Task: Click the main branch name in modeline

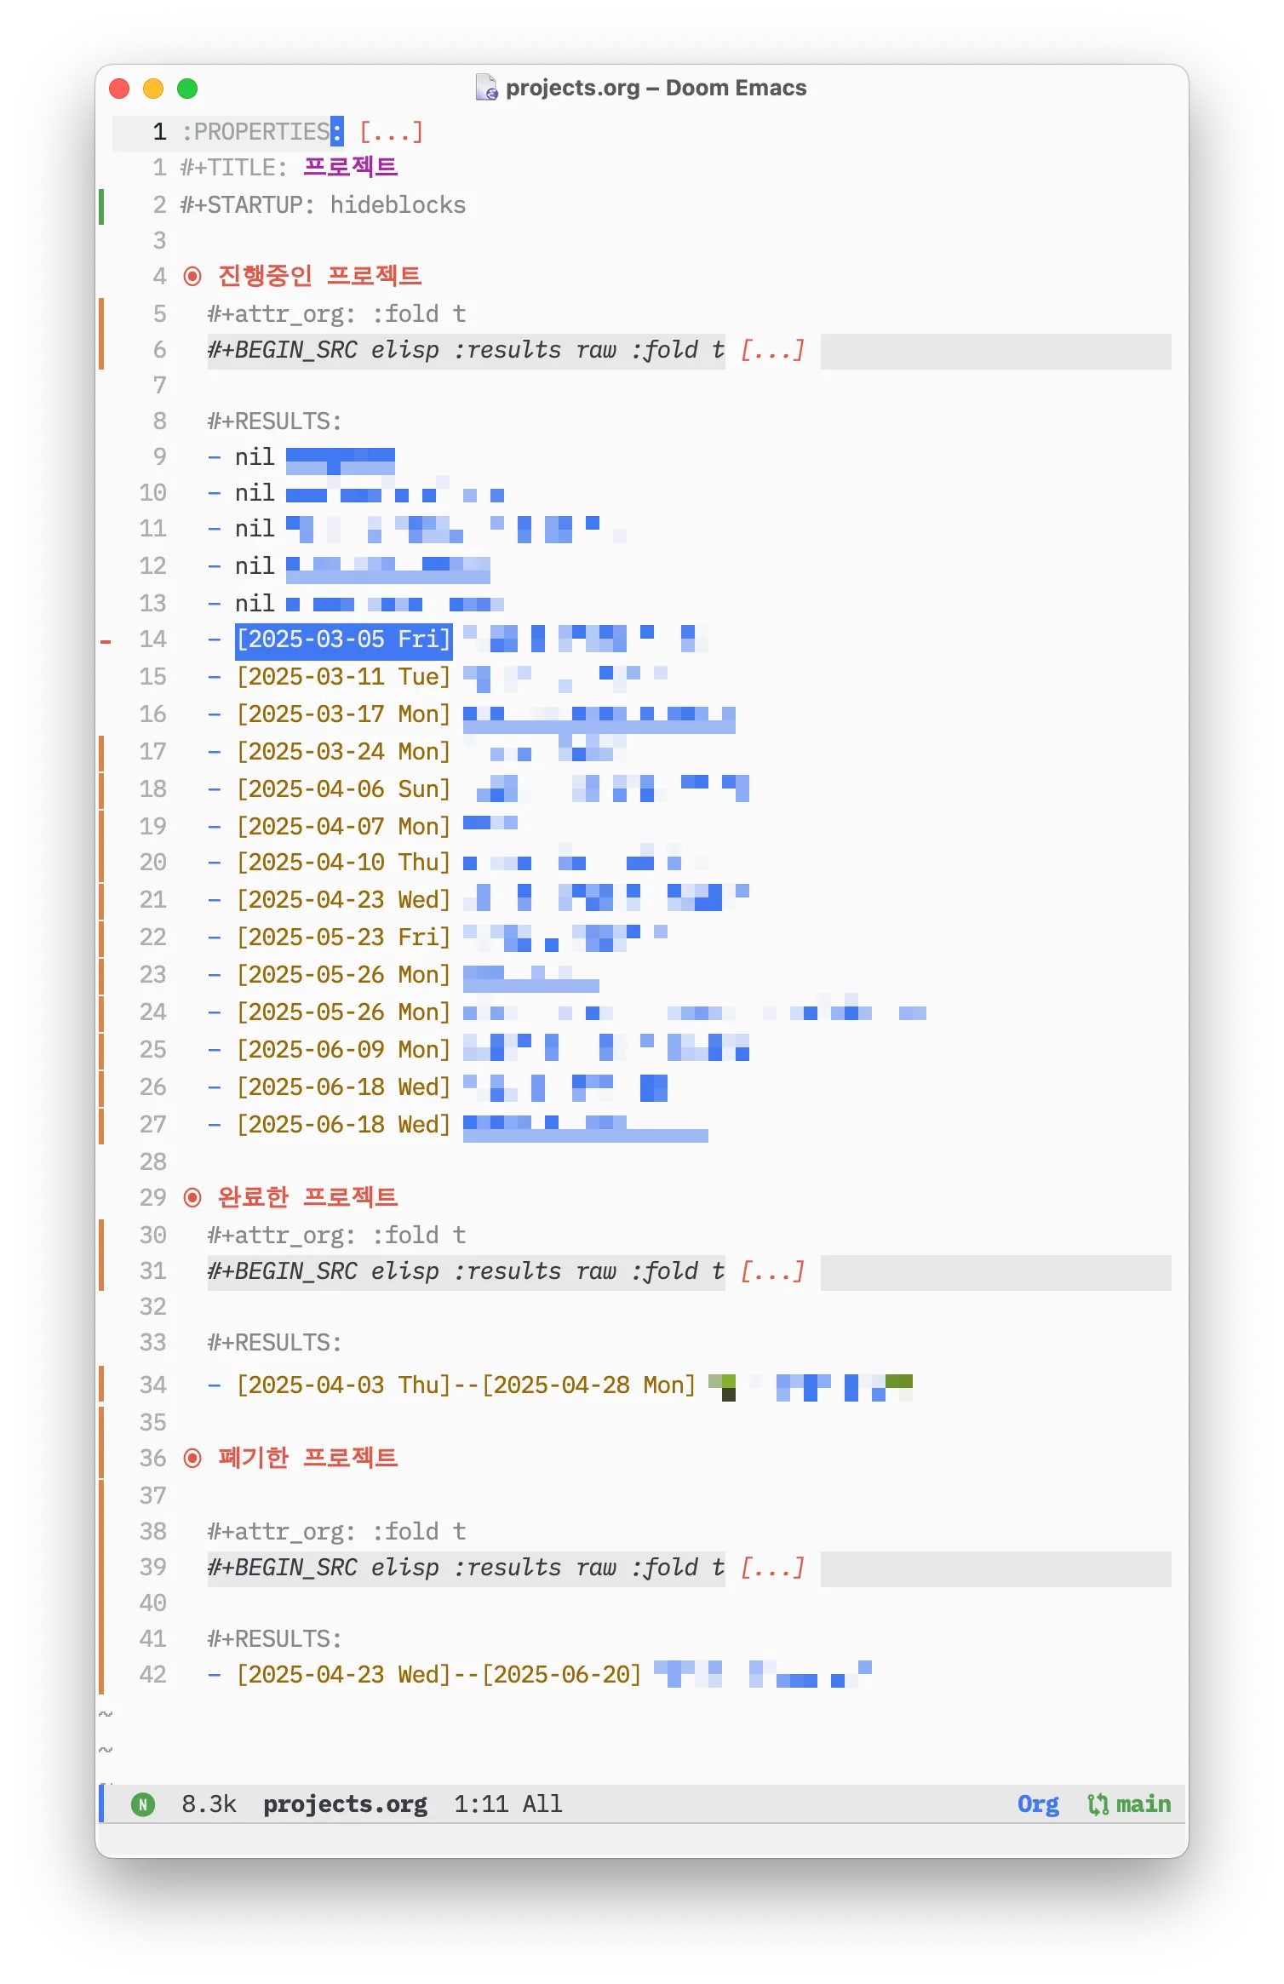Action: coord(1144,1803)
